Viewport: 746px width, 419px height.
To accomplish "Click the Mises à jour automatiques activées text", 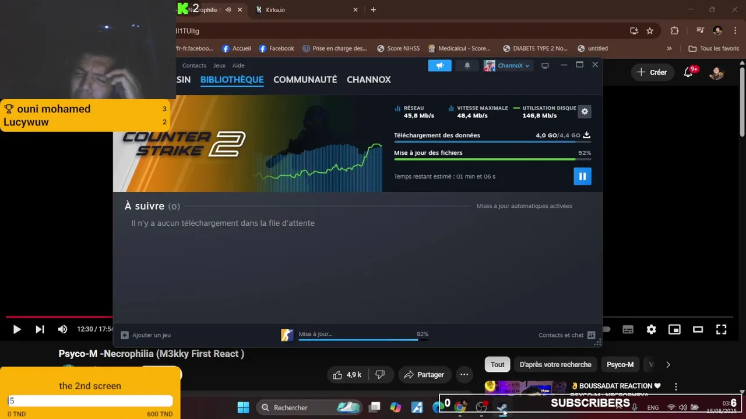I will pyautogui.click(x=524, y=206).
